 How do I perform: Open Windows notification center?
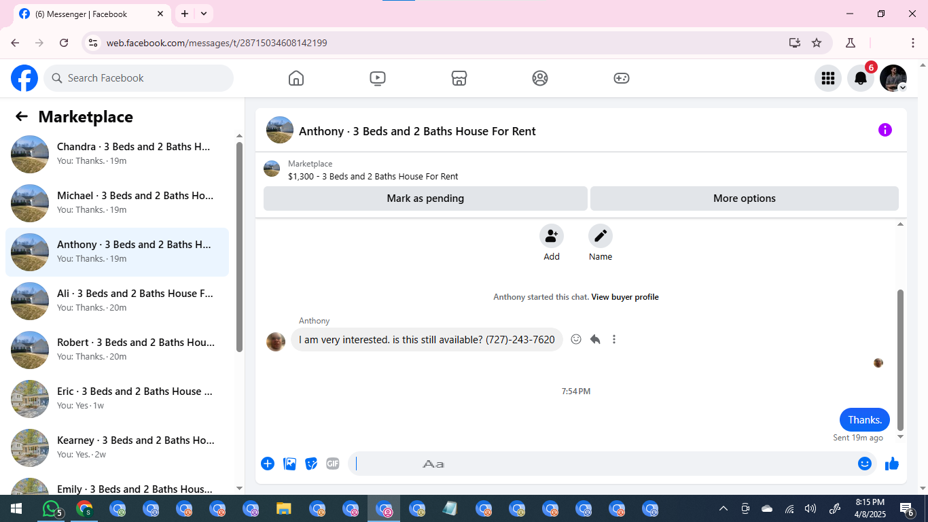[x=906, y=508]
